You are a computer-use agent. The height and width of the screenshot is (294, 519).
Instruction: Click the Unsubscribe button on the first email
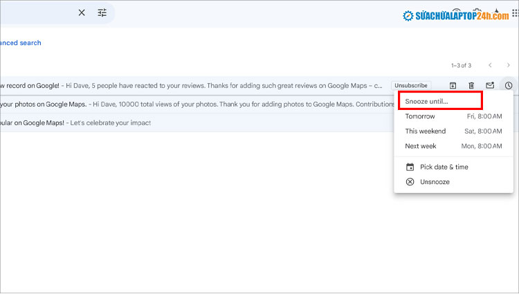click(x=410, y=86)
